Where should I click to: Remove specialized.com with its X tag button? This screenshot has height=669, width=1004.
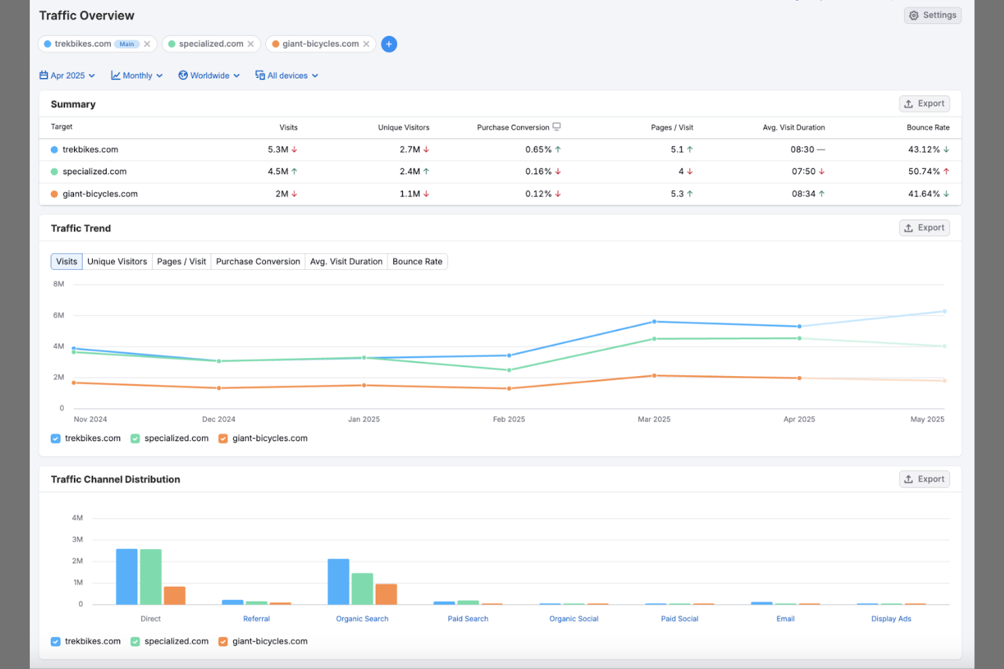click(x=251, y=43)
